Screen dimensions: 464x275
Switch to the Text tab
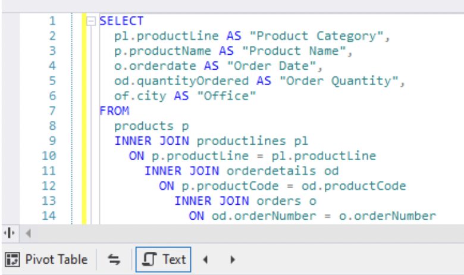coord(162,260)
